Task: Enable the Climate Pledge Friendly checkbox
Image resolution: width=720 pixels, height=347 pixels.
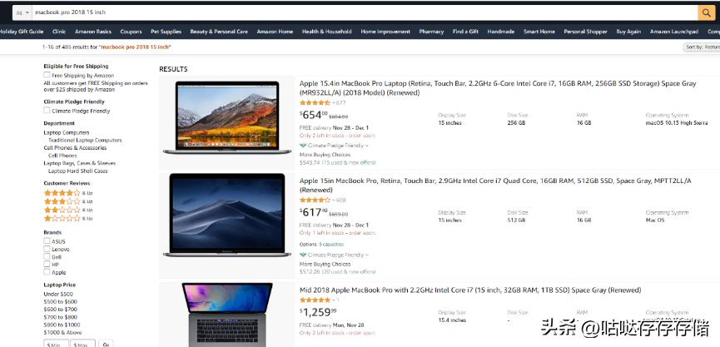Action: click(47, 110)
